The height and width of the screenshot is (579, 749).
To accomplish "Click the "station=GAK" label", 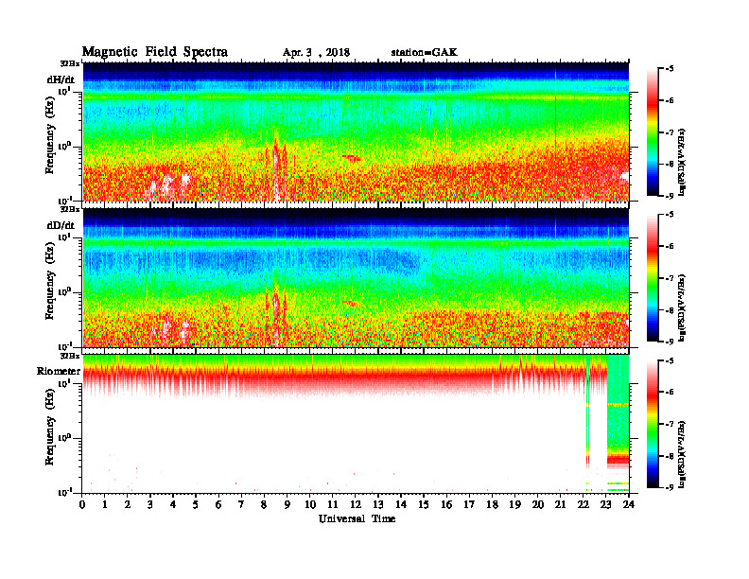I will [425, 53].
